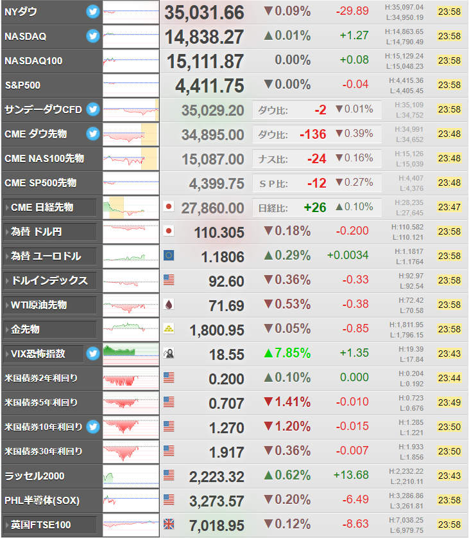Open the NYダウ mini chart
This screenshot has height=538, width=469.
(x=131, y=12)
